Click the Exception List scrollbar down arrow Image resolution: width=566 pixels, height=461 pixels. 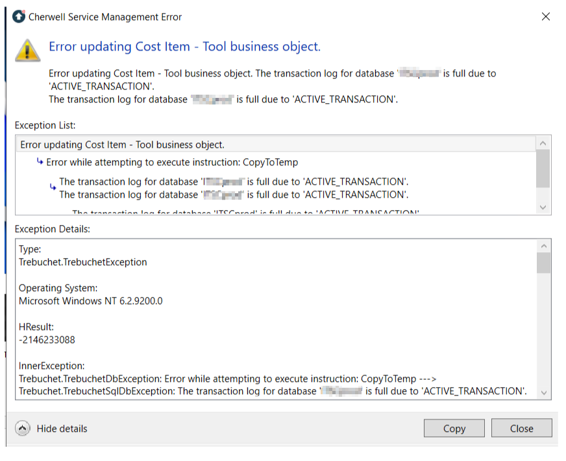(543, 207)
